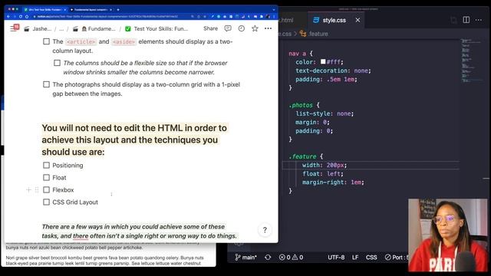Click the nav a selector line
This screenshot has width=491, height=276.
[x=301, y=54]
